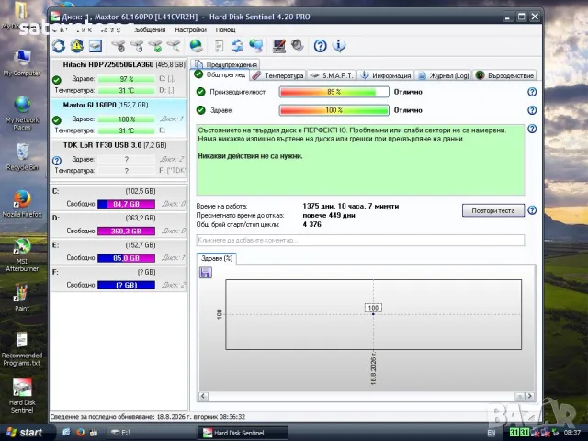Click EN language indicator in taskbar
The width and height of the screenshot is (588, 441).
[492, 433]
